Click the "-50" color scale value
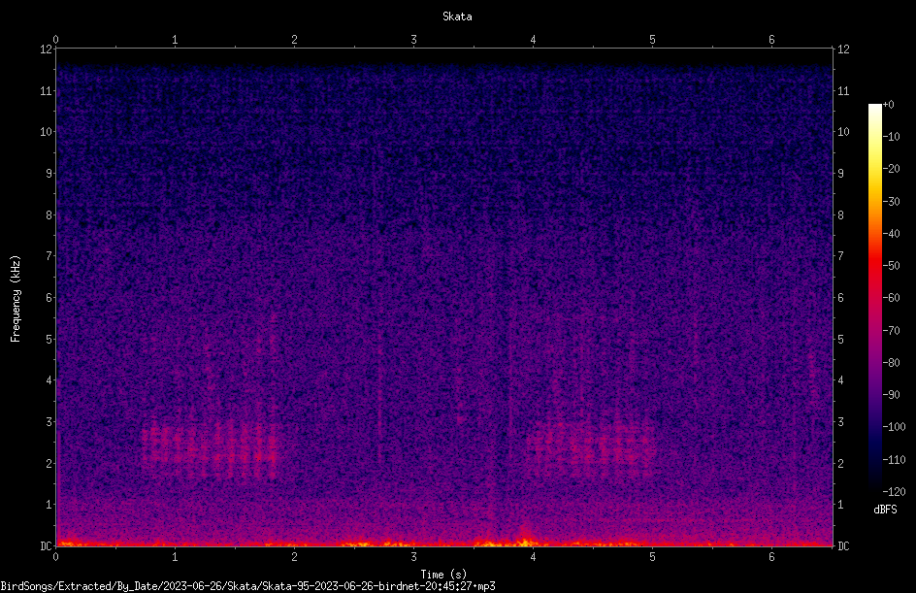 tap(892, 266)
